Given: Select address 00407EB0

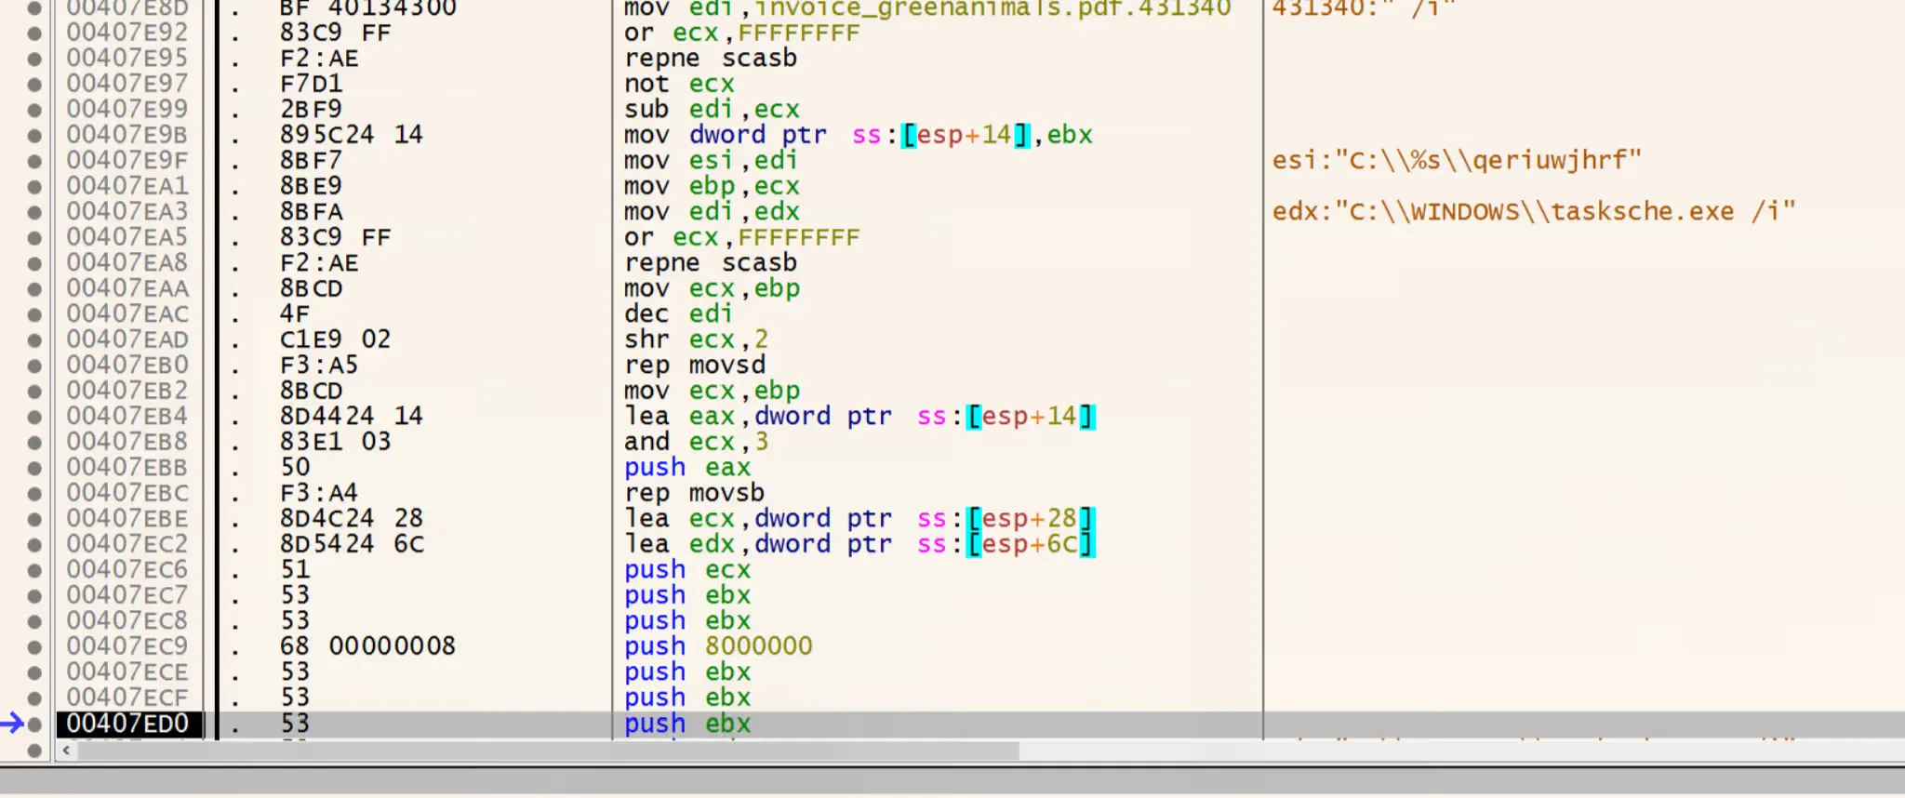Looking at the screenshot, I should point(127,365).
